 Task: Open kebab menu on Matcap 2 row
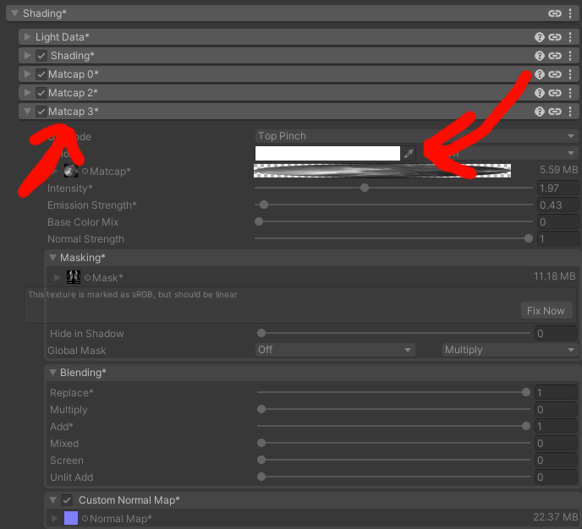[570, 93]
